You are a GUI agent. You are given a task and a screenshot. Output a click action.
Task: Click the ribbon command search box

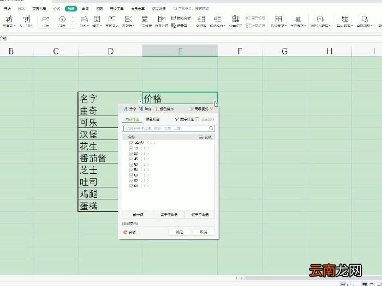(x=192, y=9)
